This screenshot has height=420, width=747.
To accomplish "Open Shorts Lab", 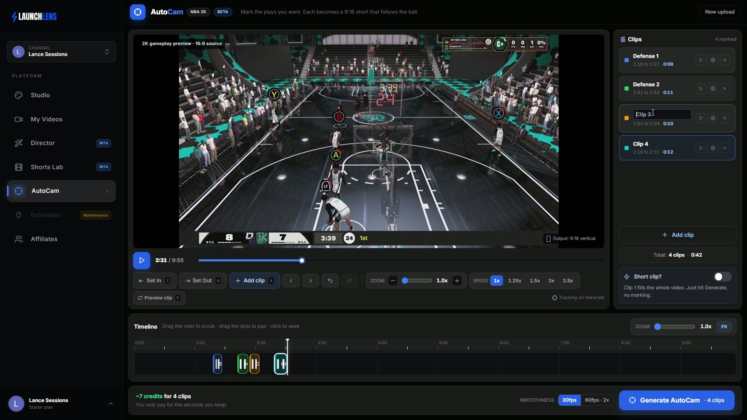I will pyautogui.click(x=61, y=167).
